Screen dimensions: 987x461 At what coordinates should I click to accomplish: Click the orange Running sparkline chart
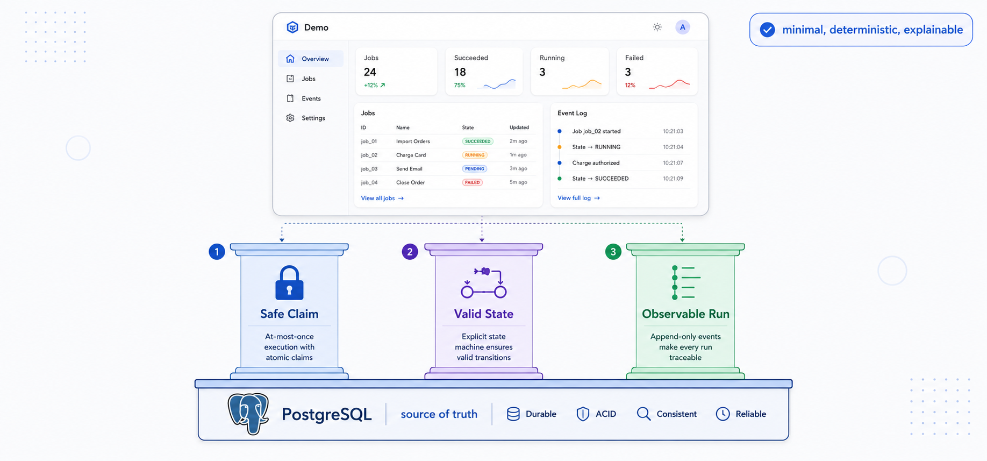[x=582, y=84]
